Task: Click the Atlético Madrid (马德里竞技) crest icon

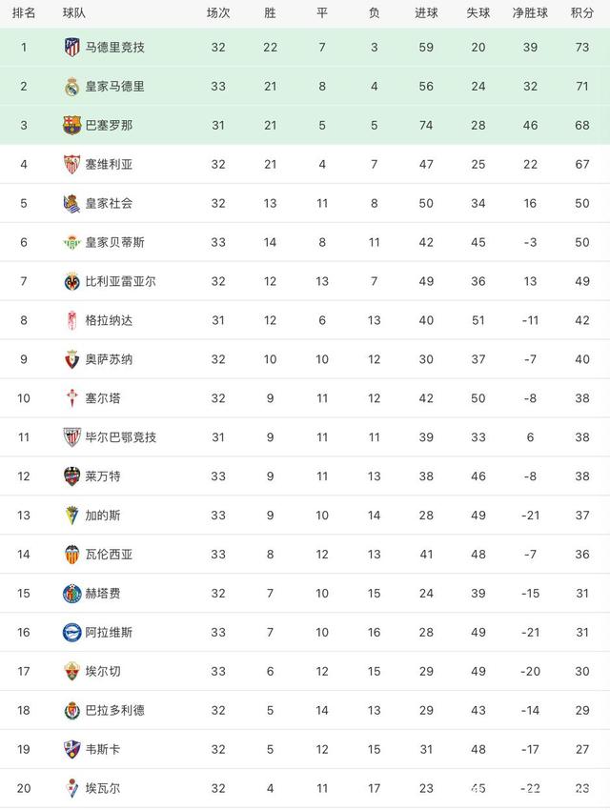Action: (71, 47)
